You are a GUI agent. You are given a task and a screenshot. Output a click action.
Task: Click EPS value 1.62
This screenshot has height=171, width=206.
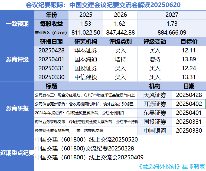(x=120, y=24)
